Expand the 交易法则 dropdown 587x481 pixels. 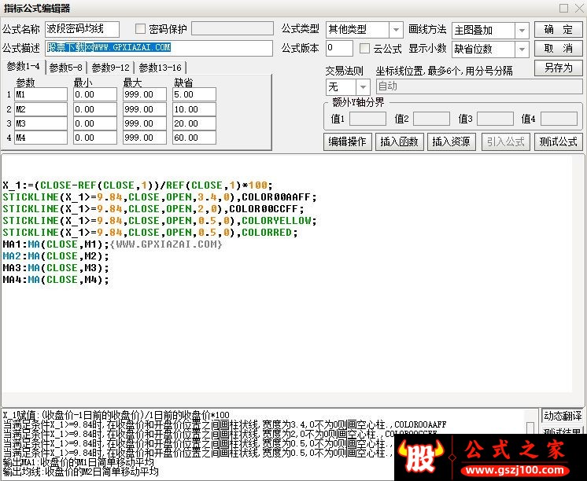363,87
